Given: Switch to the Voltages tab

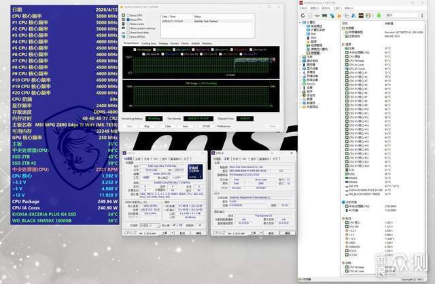Looking at the screenshot, I should 163,43.
